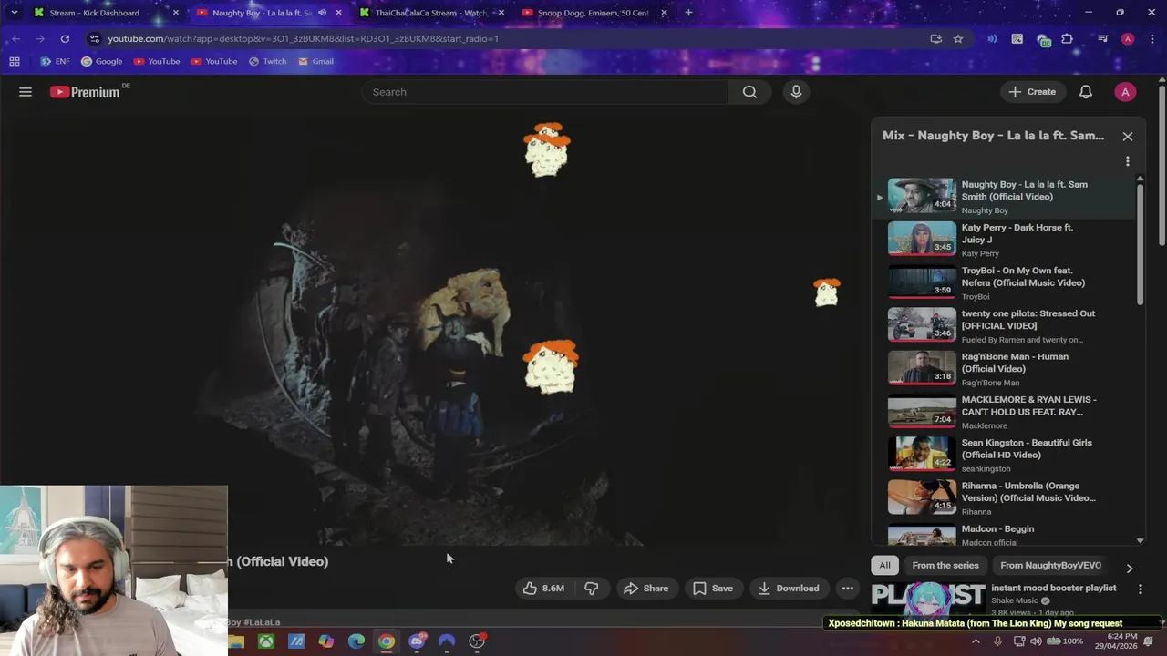Open the taskbar clock and date
The image size is (1167, 656).
coord(1116,641)
